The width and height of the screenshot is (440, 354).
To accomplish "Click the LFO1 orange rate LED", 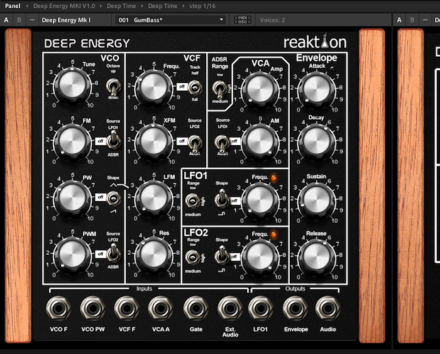I will [273, 178].
